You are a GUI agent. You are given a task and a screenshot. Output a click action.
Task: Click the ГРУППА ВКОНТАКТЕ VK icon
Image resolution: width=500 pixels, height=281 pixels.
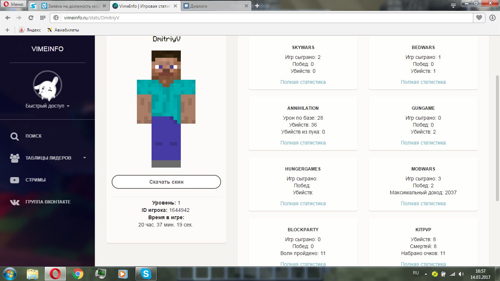coord(15,202)
